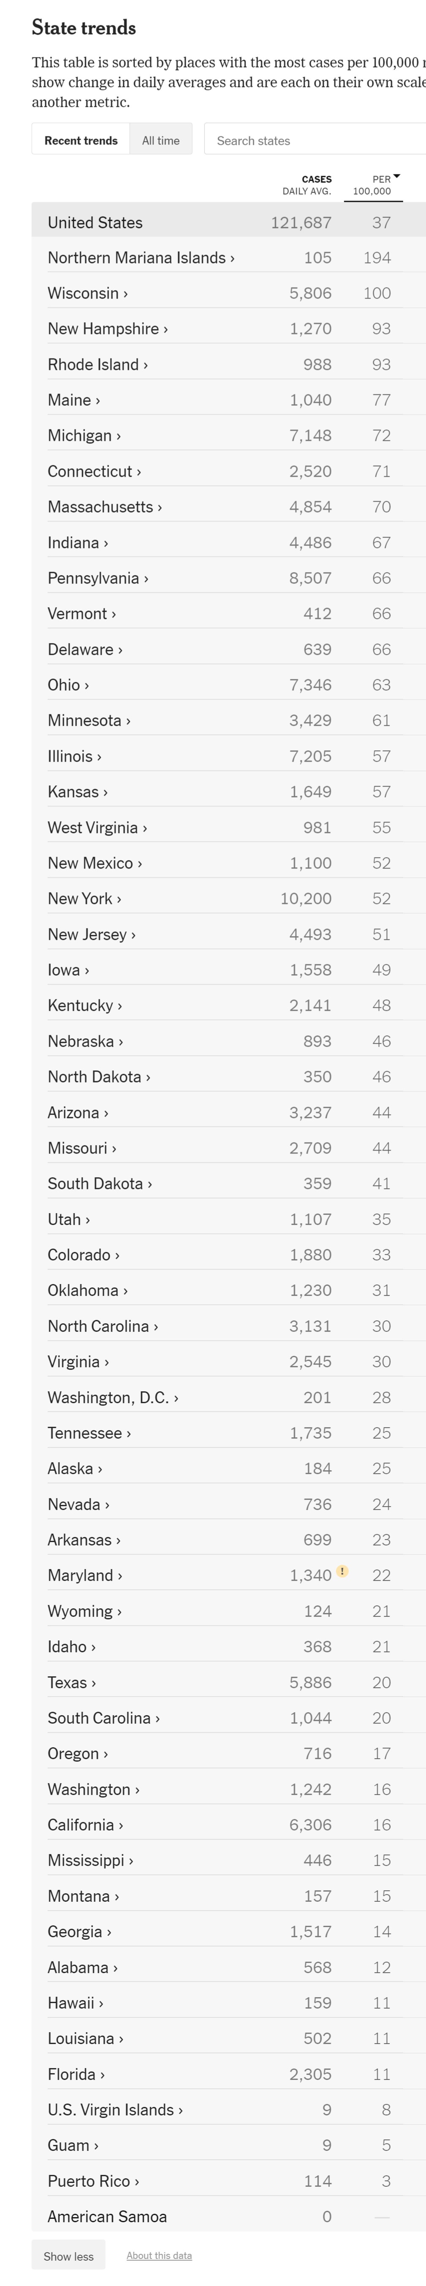Open the About this data link
426x2286 pixels.
(x=159, y=2255)
